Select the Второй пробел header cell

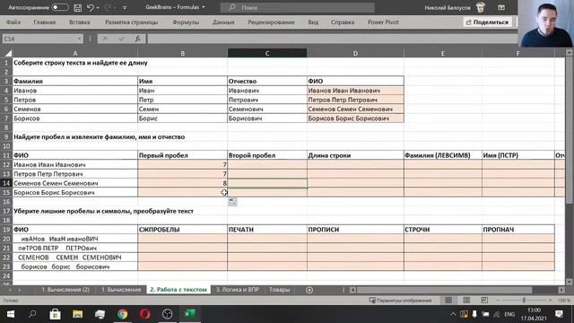pos(267,155)
